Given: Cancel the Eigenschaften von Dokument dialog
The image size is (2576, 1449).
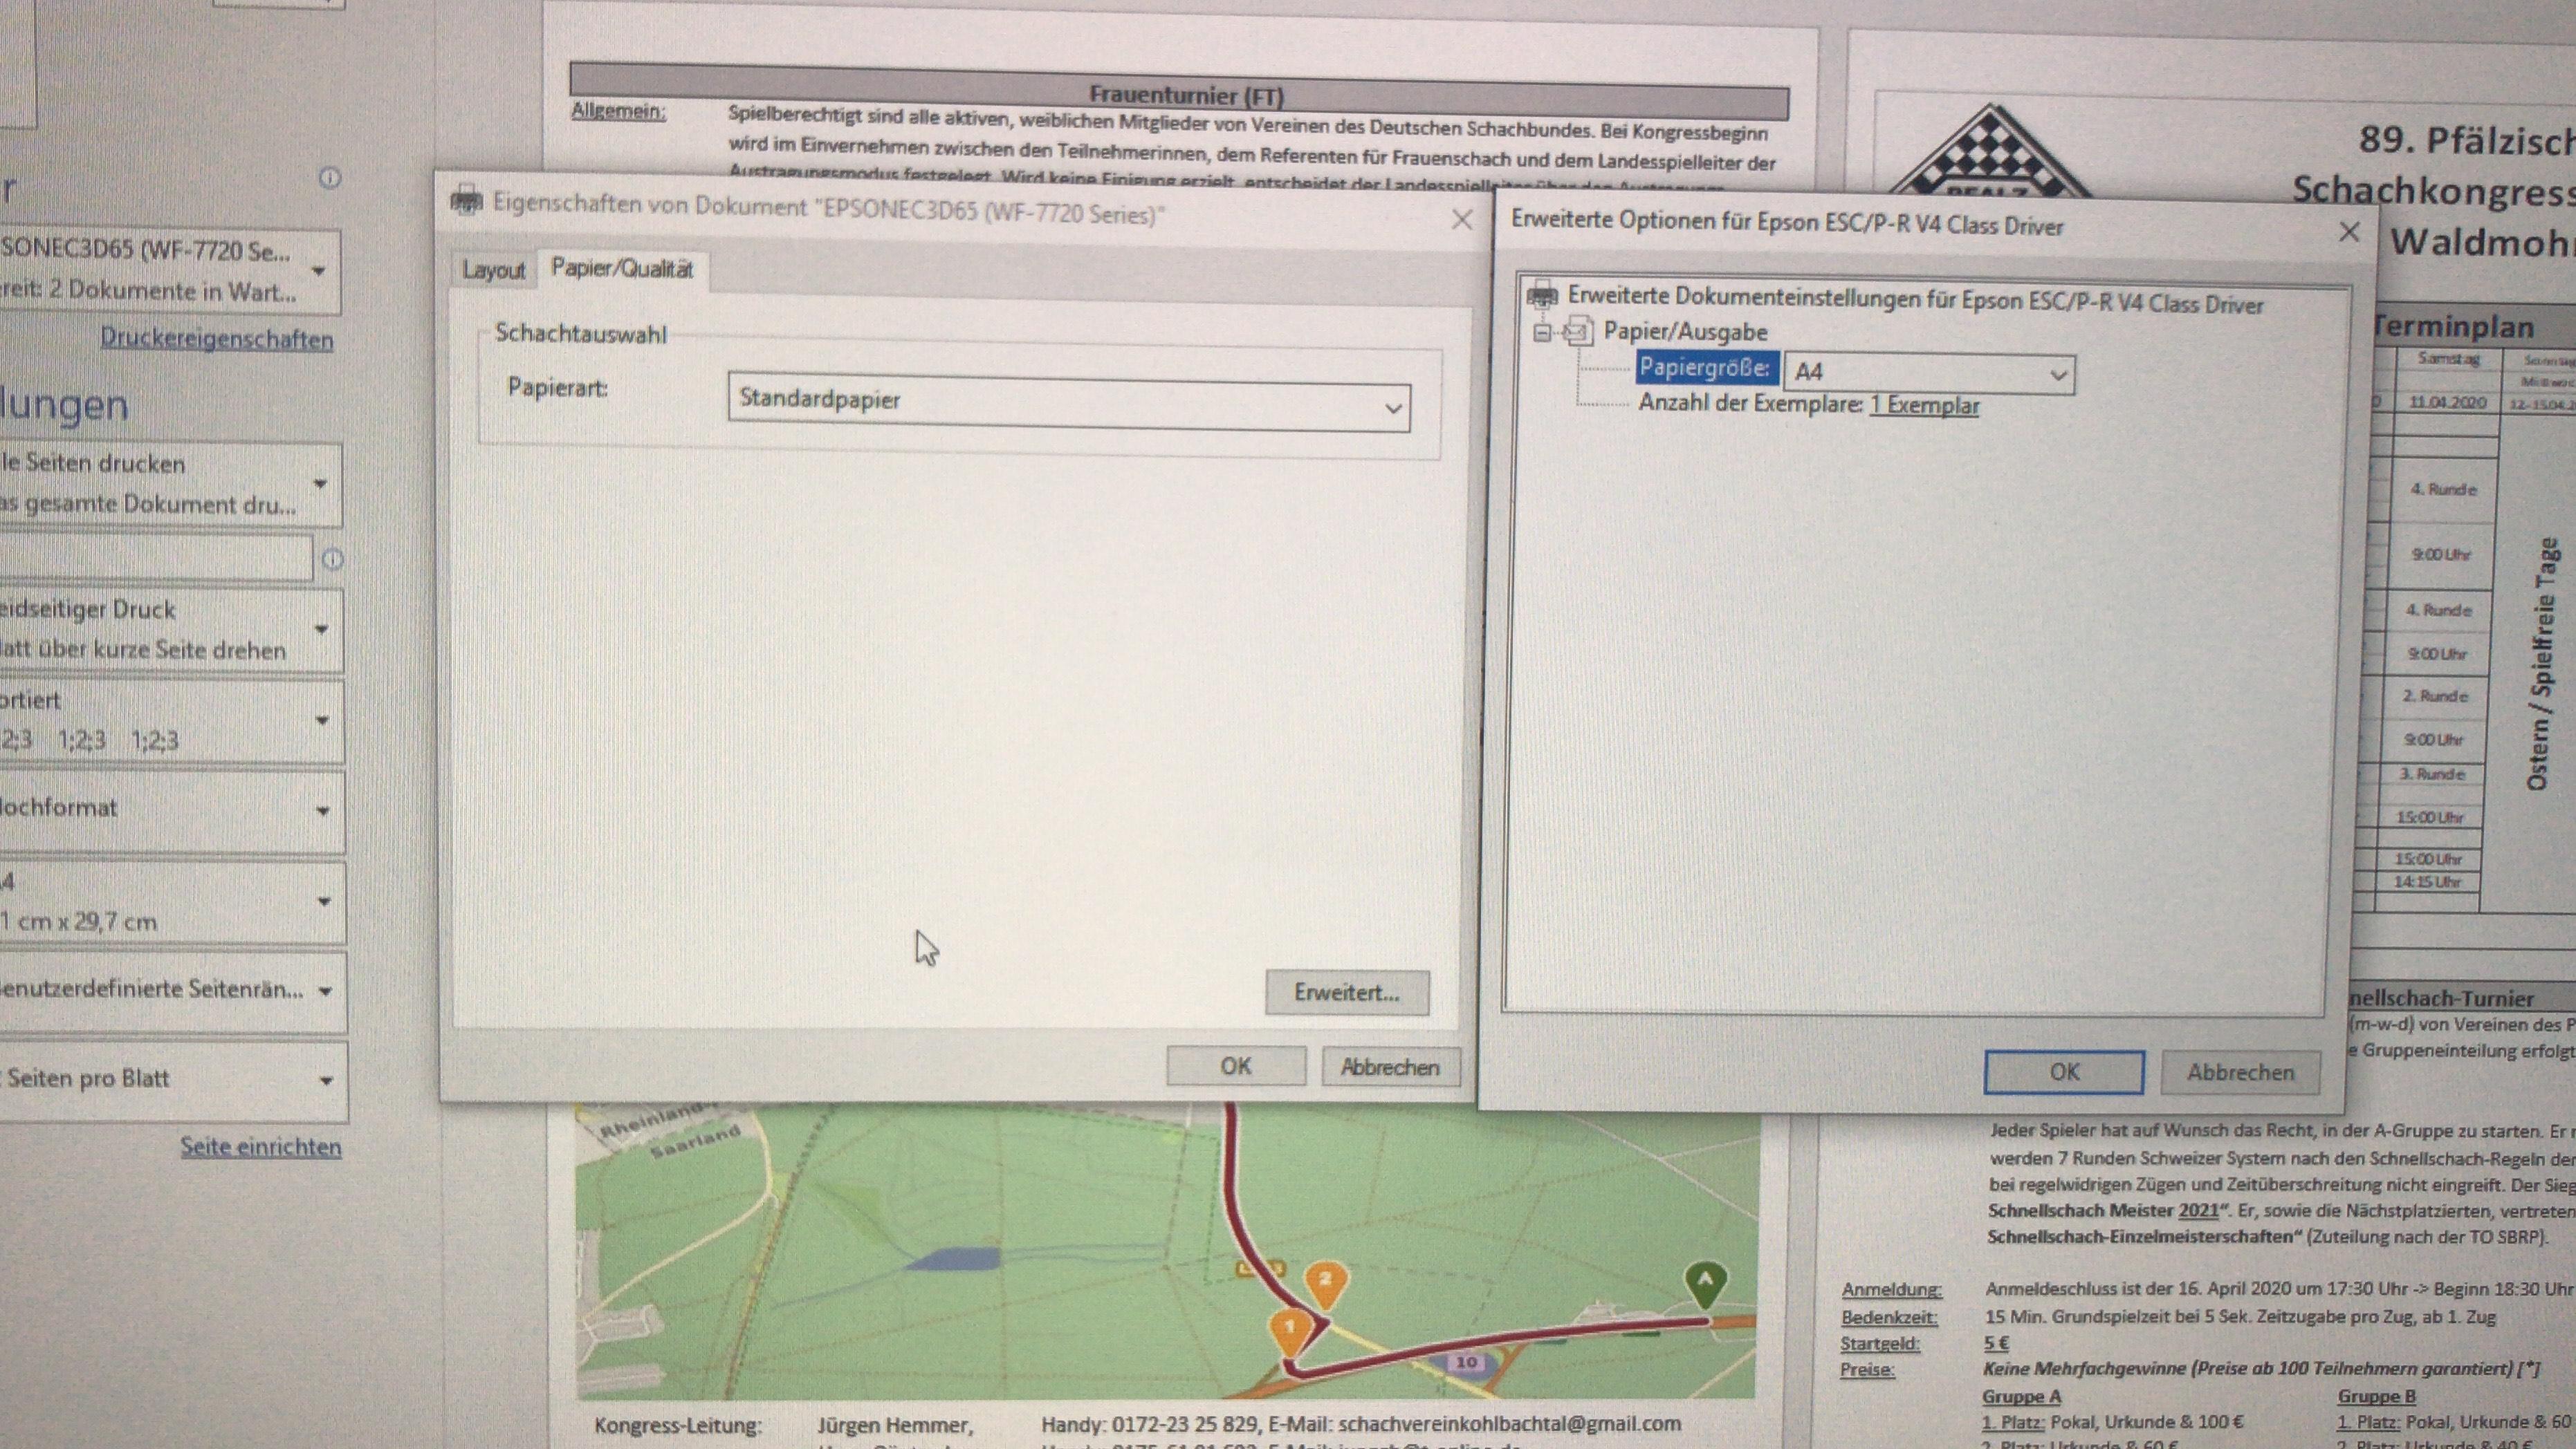Looking at the screenshot, I should [1390, 1066].
